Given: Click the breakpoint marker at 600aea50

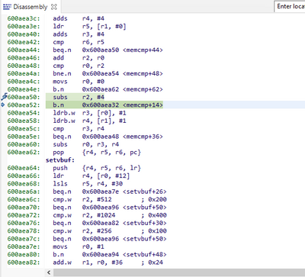Looking at the screenshot, I should pyautogui.click(x=4, y=97).
